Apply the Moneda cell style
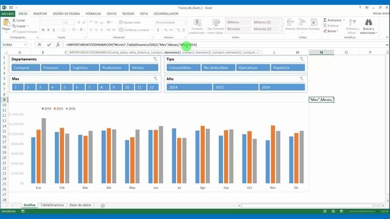This screenshot has height=219, width=390. coord(238,29)
